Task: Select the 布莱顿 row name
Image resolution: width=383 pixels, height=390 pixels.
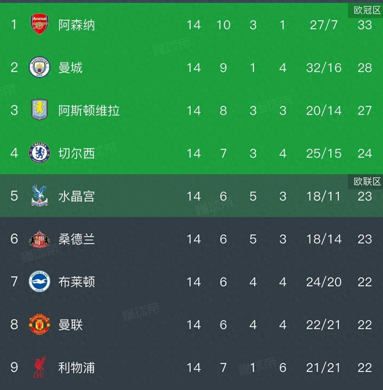Action: (76, 282)
